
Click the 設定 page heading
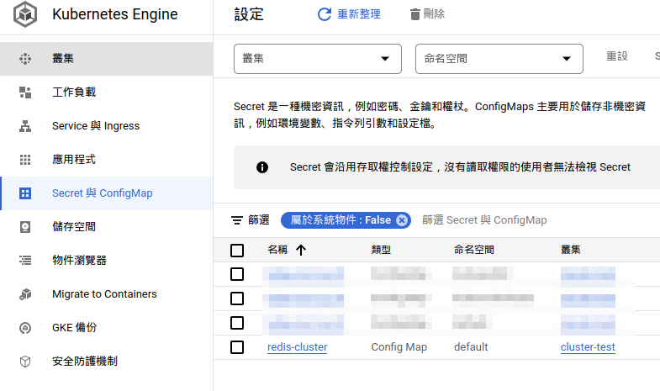pyautogui.click(x=249, y=14)
